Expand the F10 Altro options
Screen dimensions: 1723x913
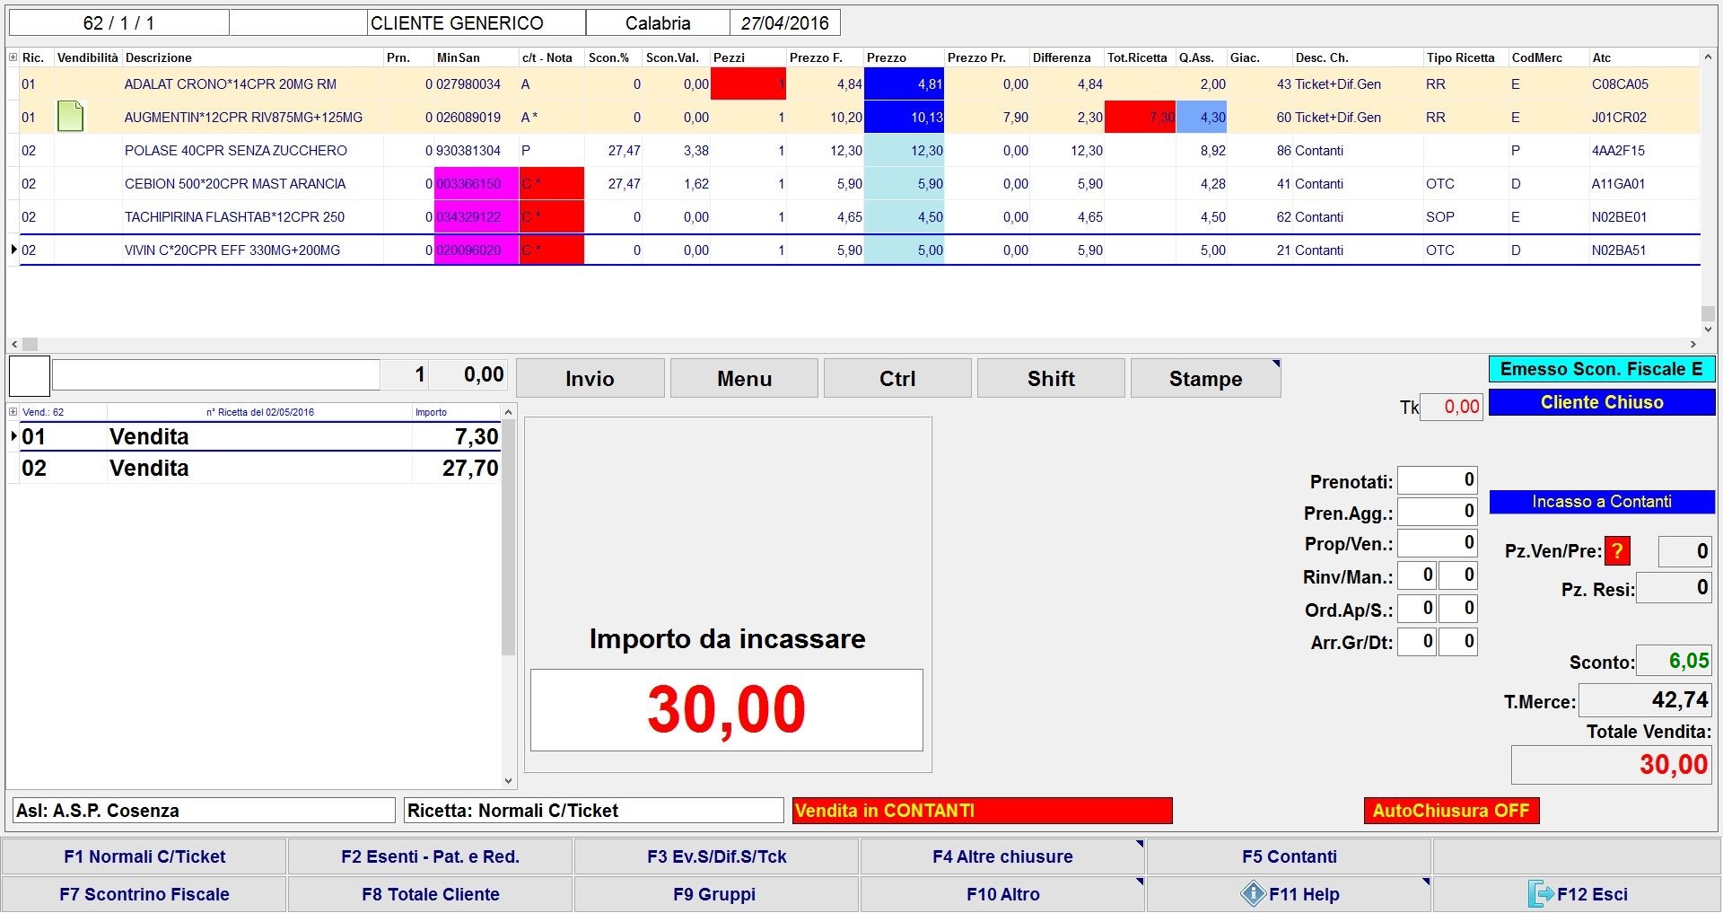[1139, 882]
